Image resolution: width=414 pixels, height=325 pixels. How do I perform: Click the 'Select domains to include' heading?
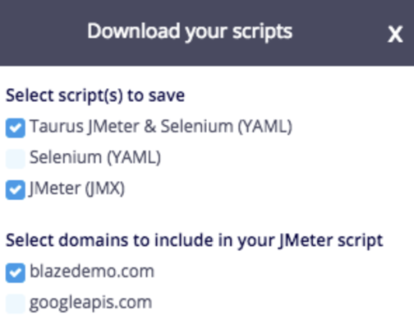195,240
